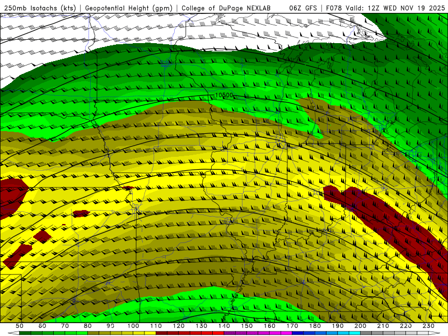Click the '80' value on the color scale
This screenshot has height=336, width=448.
pos(88,326)
